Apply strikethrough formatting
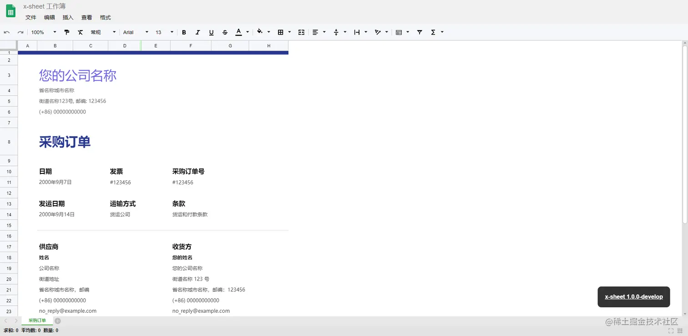This screenshot has width=688, height=336. [x=225, y=32]
